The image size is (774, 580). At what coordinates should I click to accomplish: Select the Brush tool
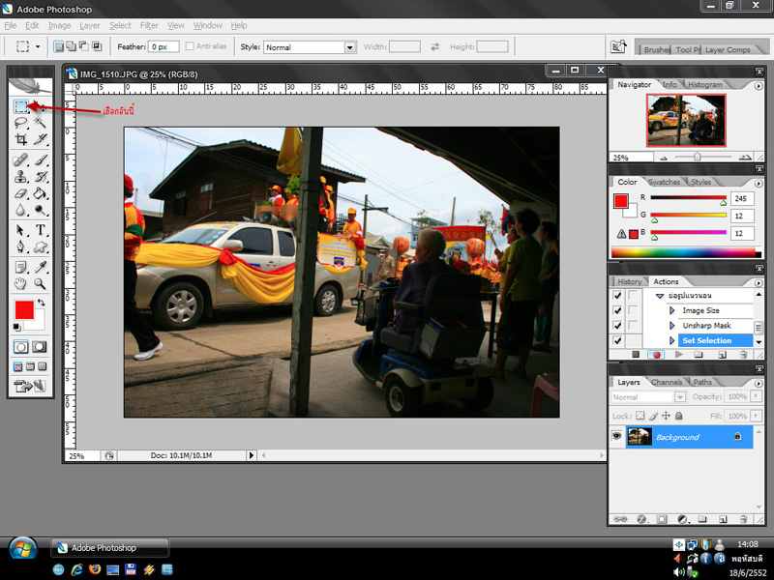click(x=40, y=159)
